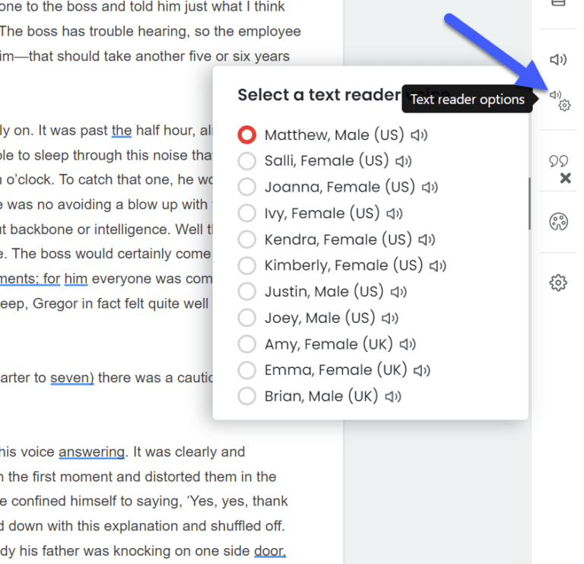
Task: Preview Matthew voice with speaker icon
Action: click(x=419, y=135)
